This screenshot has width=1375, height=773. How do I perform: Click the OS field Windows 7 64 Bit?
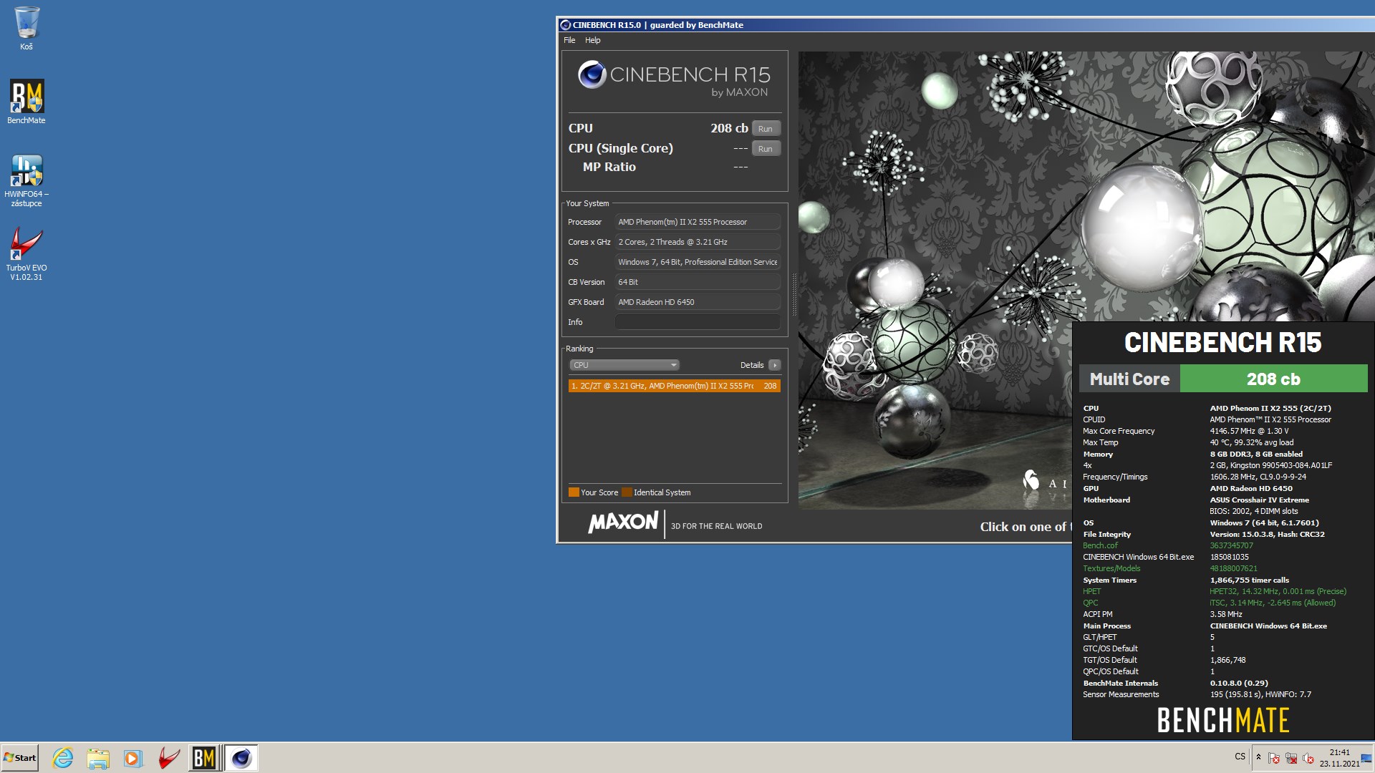(x=698, y=262)
